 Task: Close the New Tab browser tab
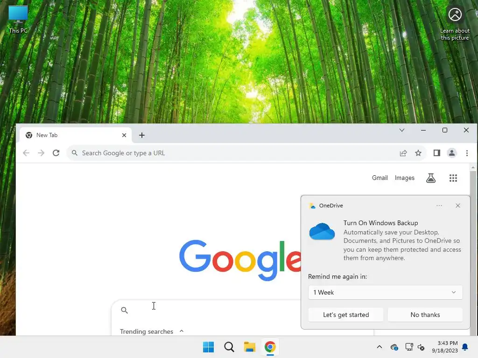(x=124, y=135)
